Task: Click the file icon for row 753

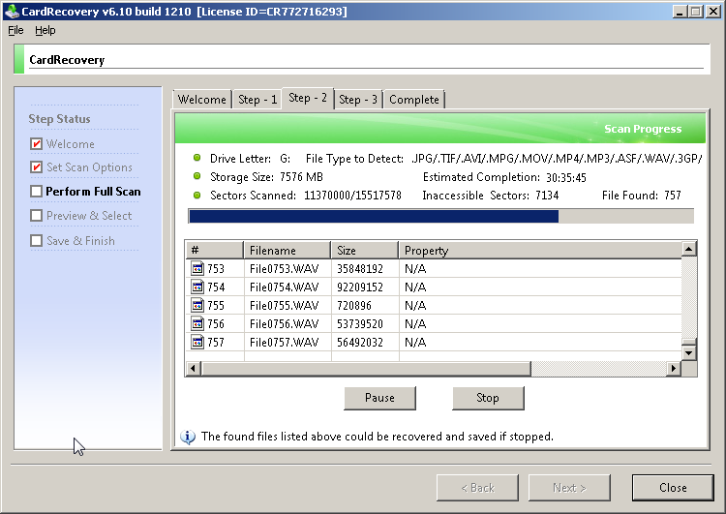Action: point(197,268)
